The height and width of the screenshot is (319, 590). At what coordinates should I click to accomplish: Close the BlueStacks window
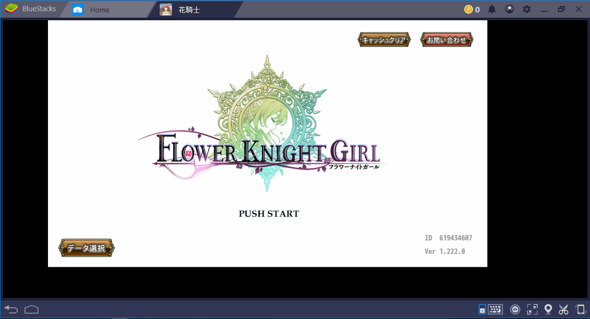578,9
